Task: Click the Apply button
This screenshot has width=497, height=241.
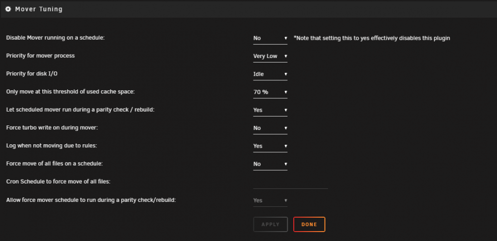Action: coord(270,225)
